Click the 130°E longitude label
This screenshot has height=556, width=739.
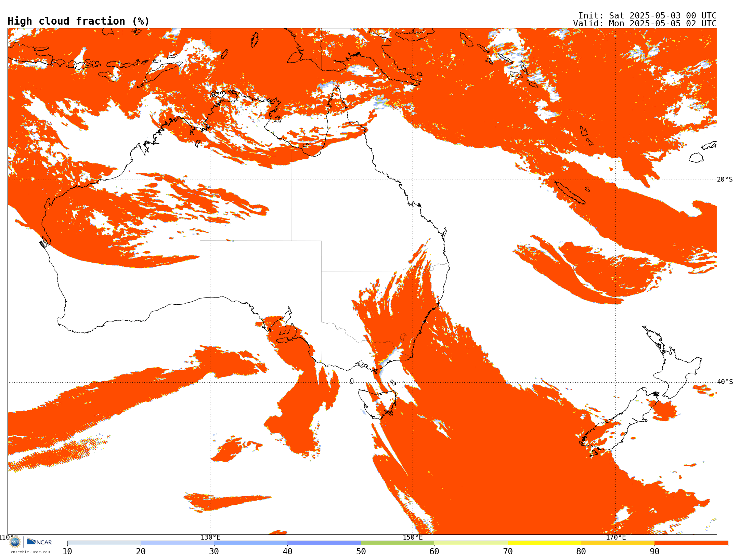coord(210,537)
